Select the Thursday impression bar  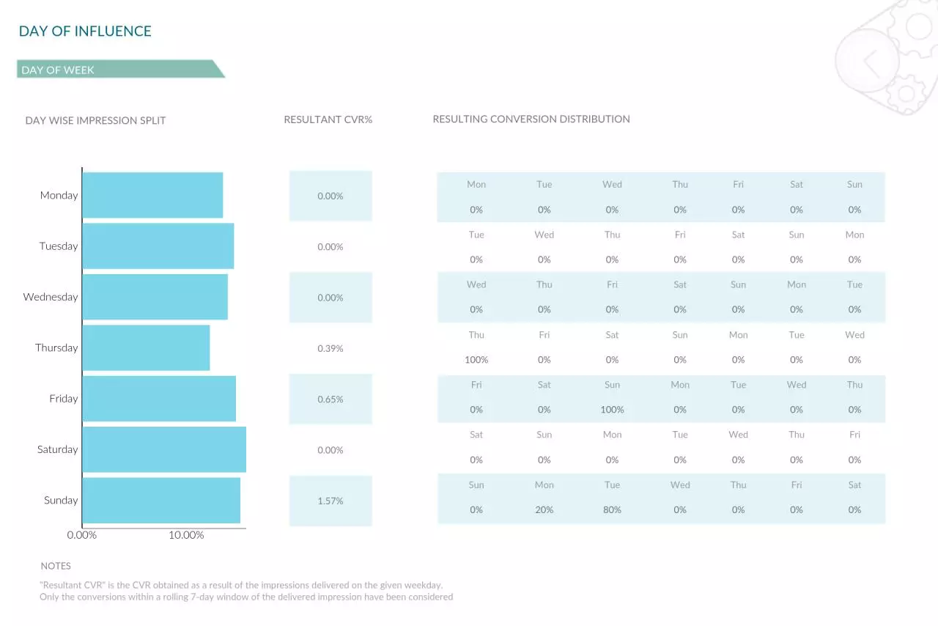pyautogui.click(x=146, y=347)
